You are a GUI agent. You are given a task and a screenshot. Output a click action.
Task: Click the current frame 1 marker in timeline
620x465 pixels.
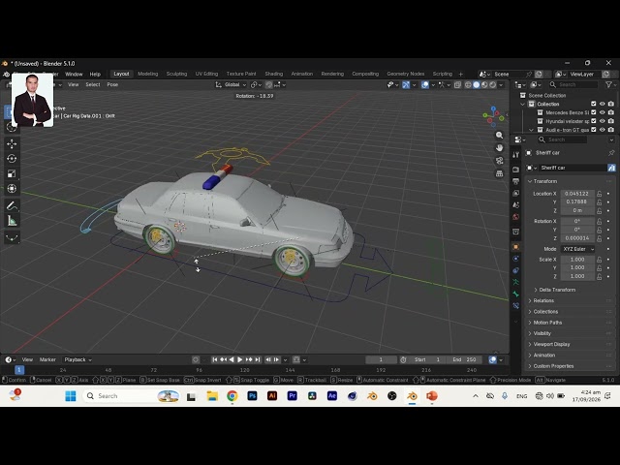coord(19,370)
